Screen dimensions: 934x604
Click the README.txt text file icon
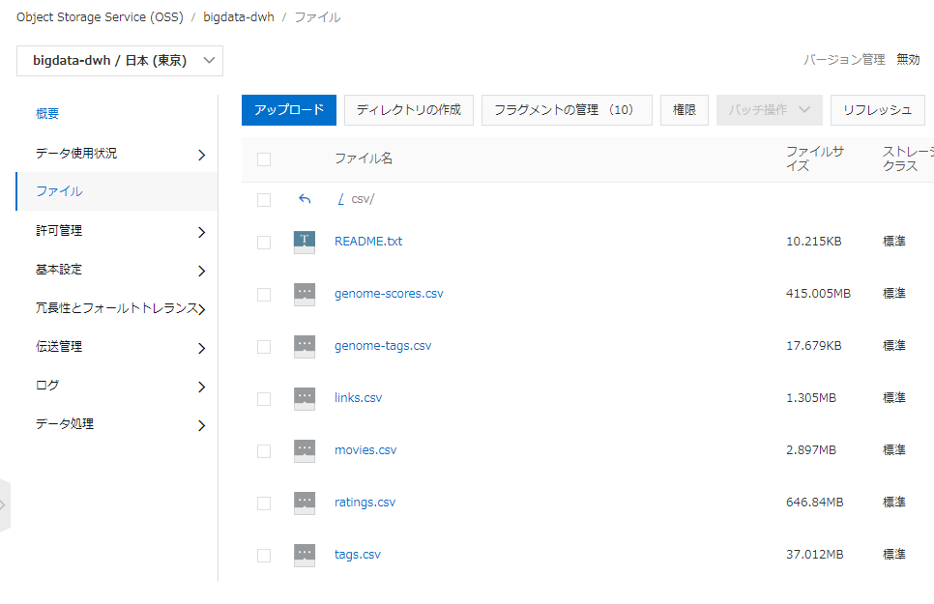tap(305, 242)
